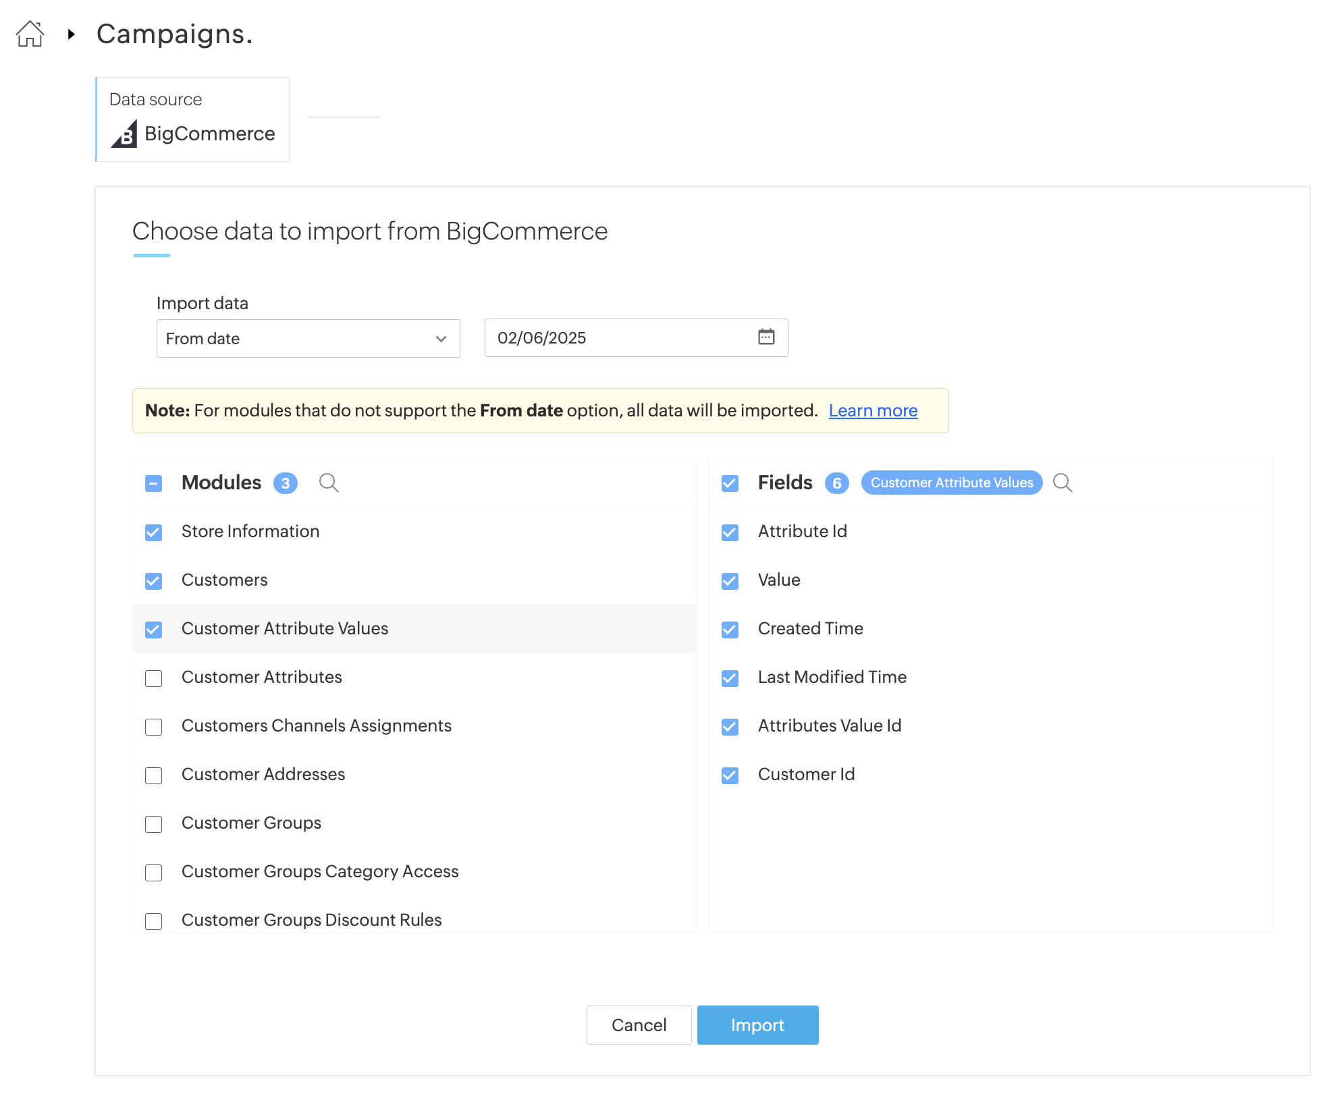This screenshot has width=1342, height=1100.
Task: Open the Learn more link
Action: pyautogui.click(x=873, y=410)
